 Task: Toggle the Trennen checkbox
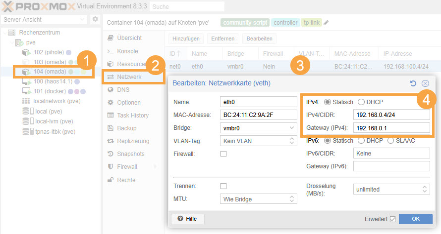[x=223, y=186]
